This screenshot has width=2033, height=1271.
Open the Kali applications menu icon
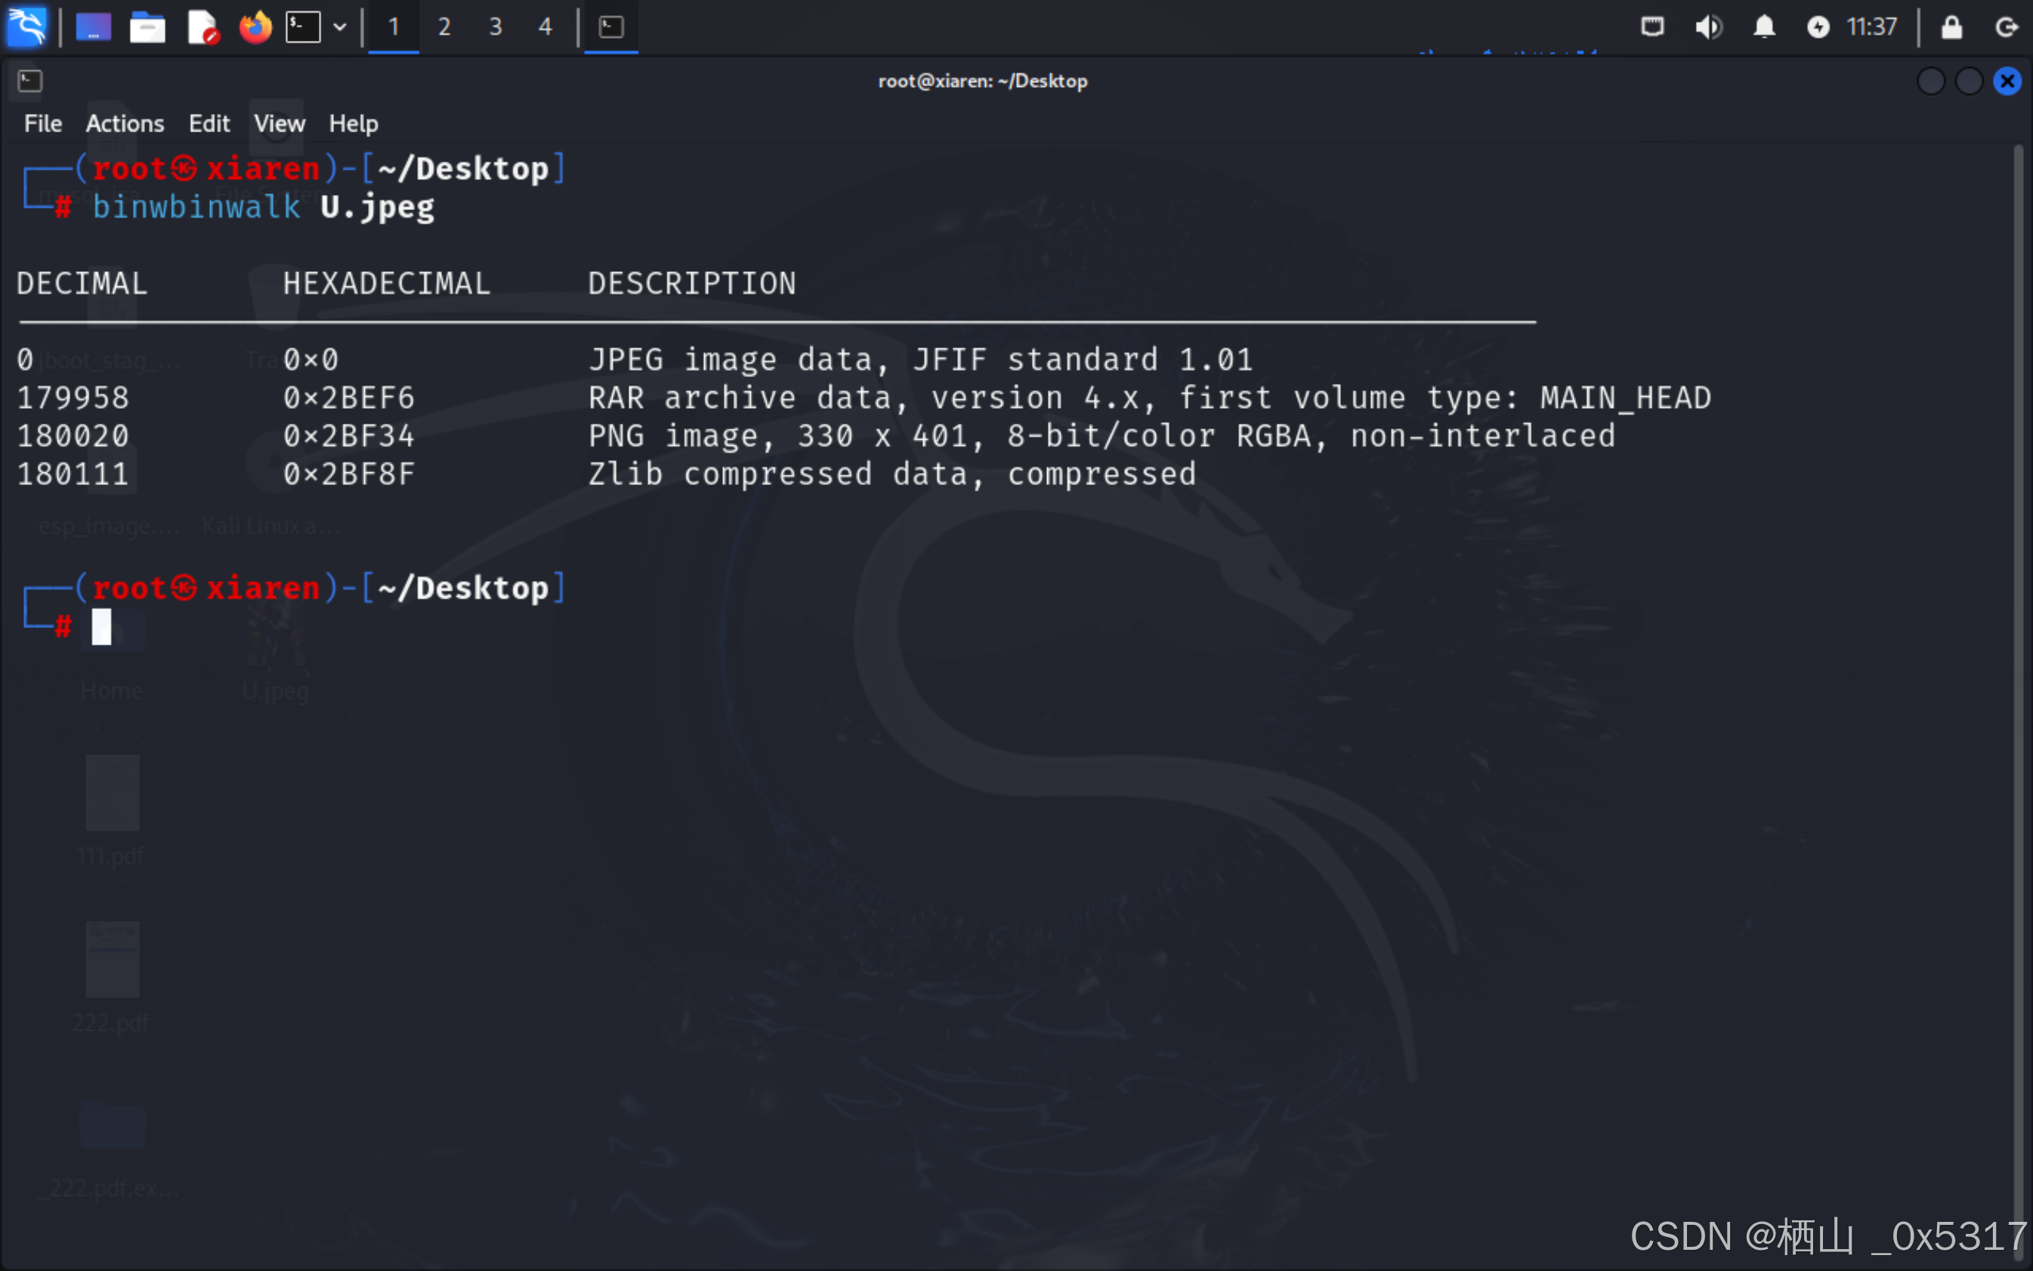[27, 27]
